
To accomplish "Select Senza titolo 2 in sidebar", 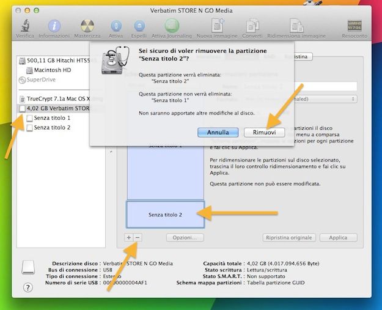I will [61, 127].
